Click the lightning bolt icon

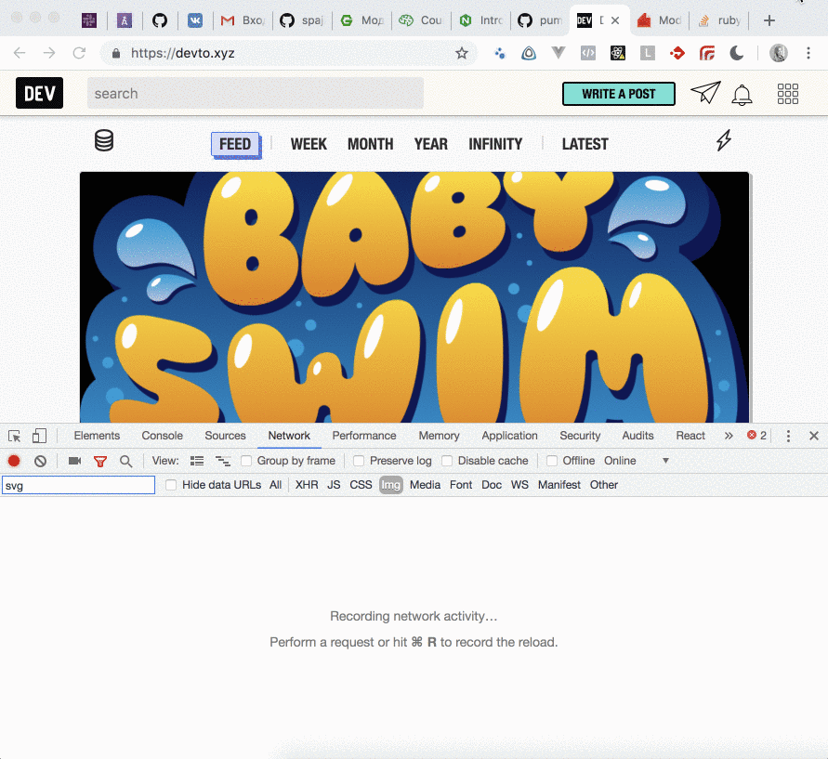723,140
